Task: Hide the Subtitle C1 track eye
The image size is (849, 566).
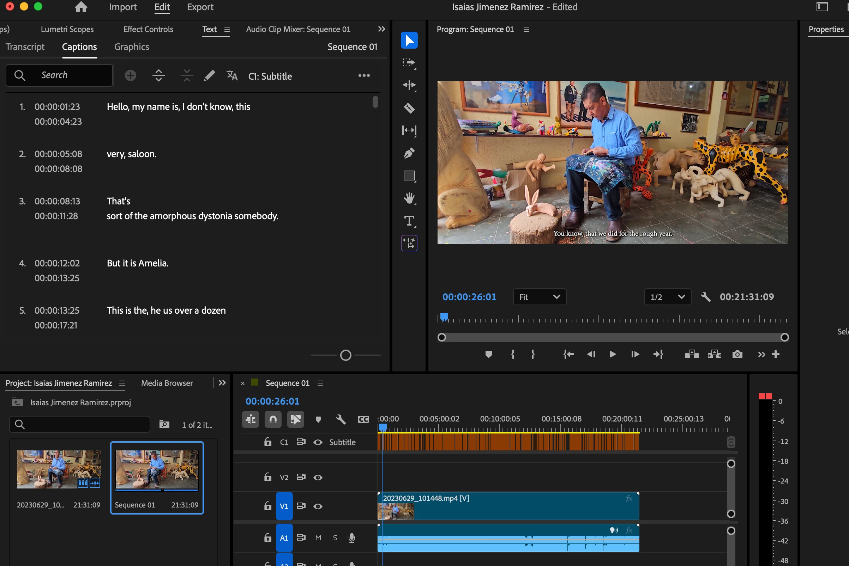Action: (318, 442)
